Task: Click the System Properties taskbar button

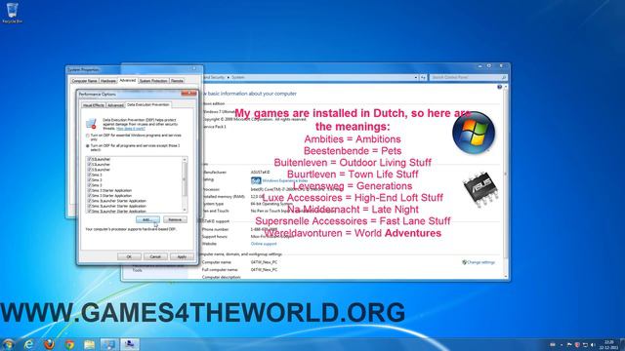Action: 130,344
